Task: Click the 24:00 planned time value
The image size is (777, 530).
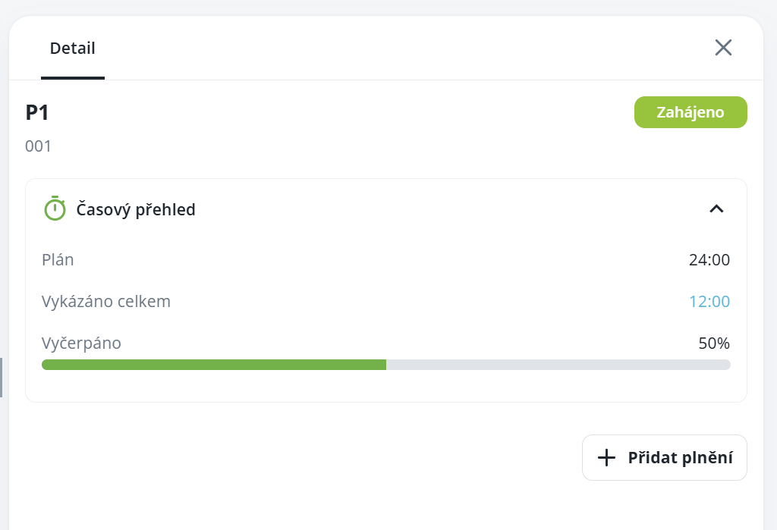Action: [x=709, y=260]
